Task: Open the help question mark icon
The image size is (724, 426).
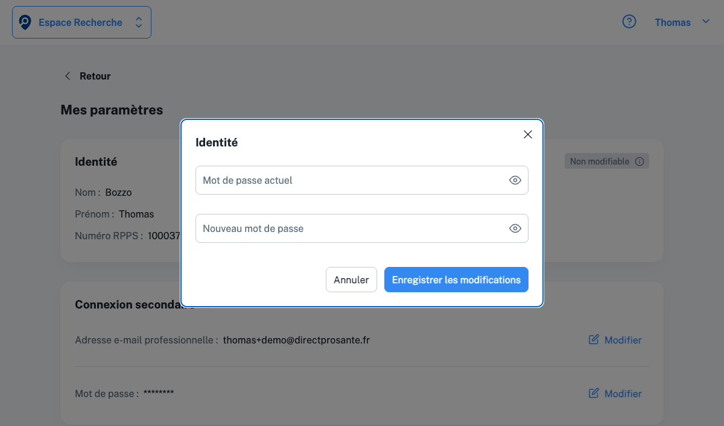Action: [x=629, y=22]
